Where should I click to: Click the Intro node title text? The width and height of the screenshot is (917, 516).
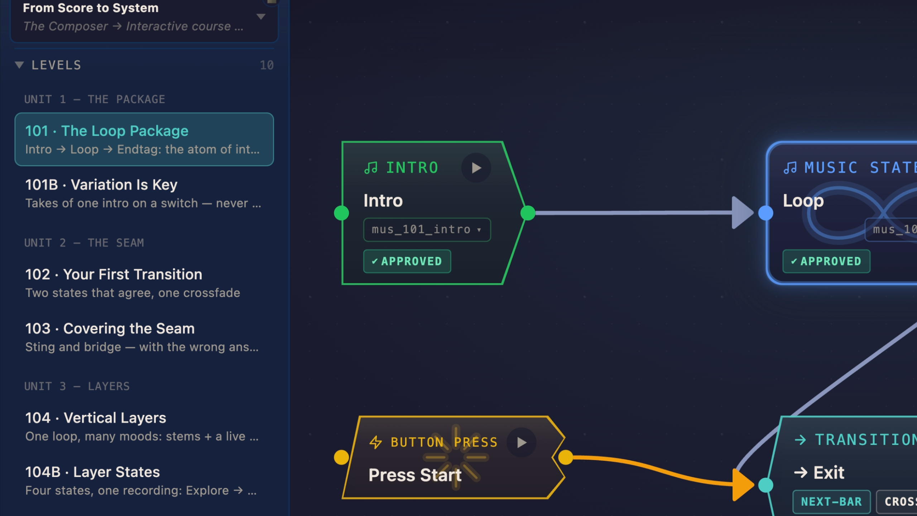[383, 200]
